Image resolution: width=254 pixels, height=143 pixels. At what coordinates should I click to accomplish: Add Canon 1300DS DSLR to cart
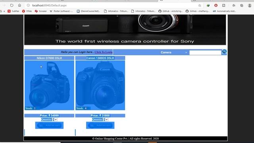[x=100, y=126]
